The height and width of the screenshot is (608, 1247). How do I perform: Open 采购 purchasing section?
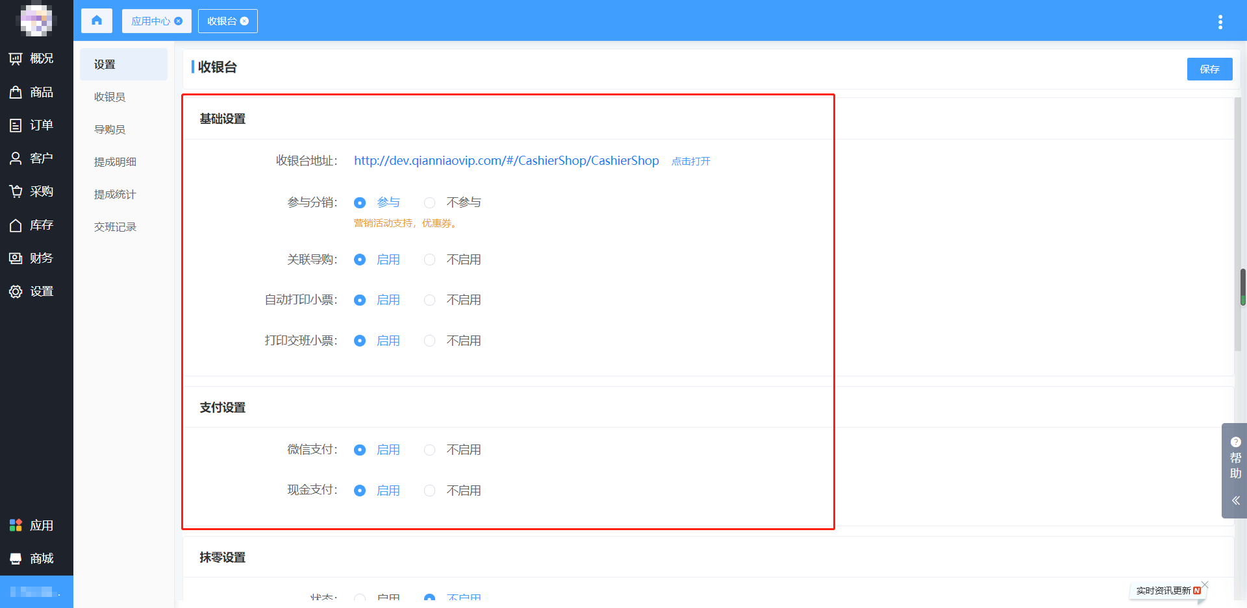pyautogui.click(x=32, y=191)
